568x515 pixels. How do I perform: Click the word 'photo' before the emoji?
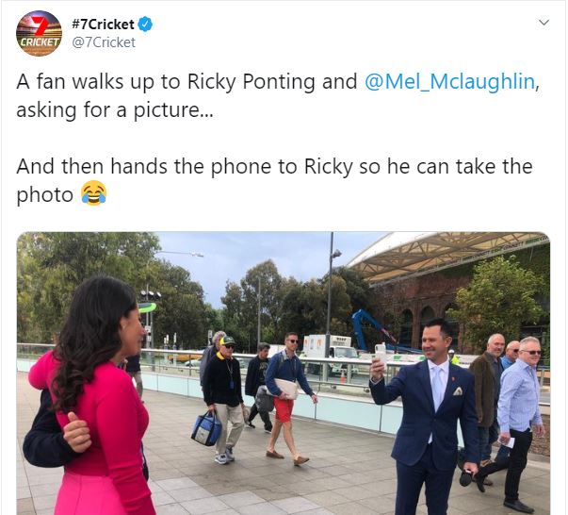(45, 195)
